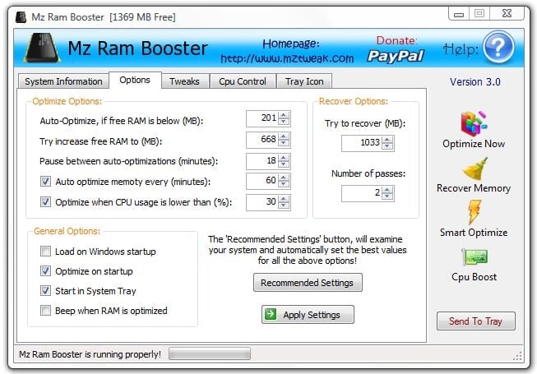Click the Optimize Now label
Viewport: 537px width, 374px height.
474,144
